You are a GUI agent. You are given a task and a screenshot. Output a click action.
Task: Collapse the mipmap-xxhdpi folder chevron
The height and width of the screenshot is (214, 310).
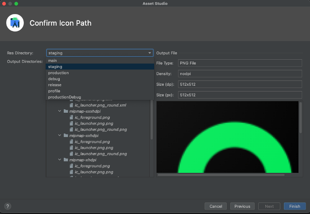59,135
